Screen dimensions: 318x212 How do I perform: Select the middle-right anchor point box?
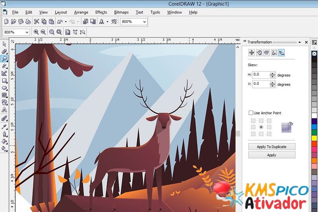[x=269, y=127]
